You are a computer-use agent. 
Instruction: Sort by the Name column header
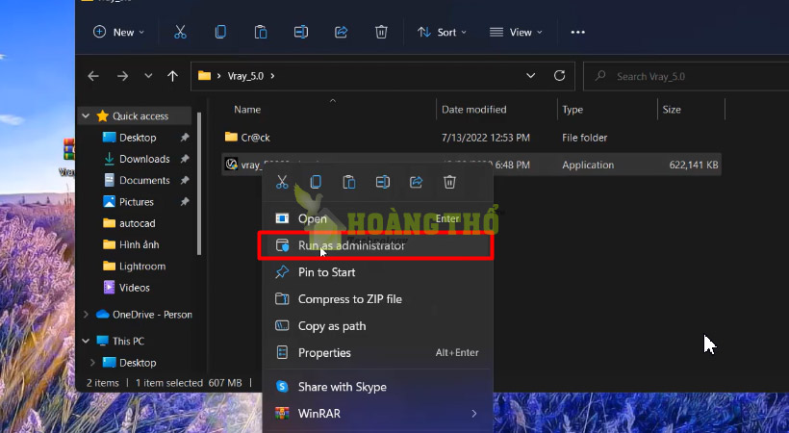(247, 110)
